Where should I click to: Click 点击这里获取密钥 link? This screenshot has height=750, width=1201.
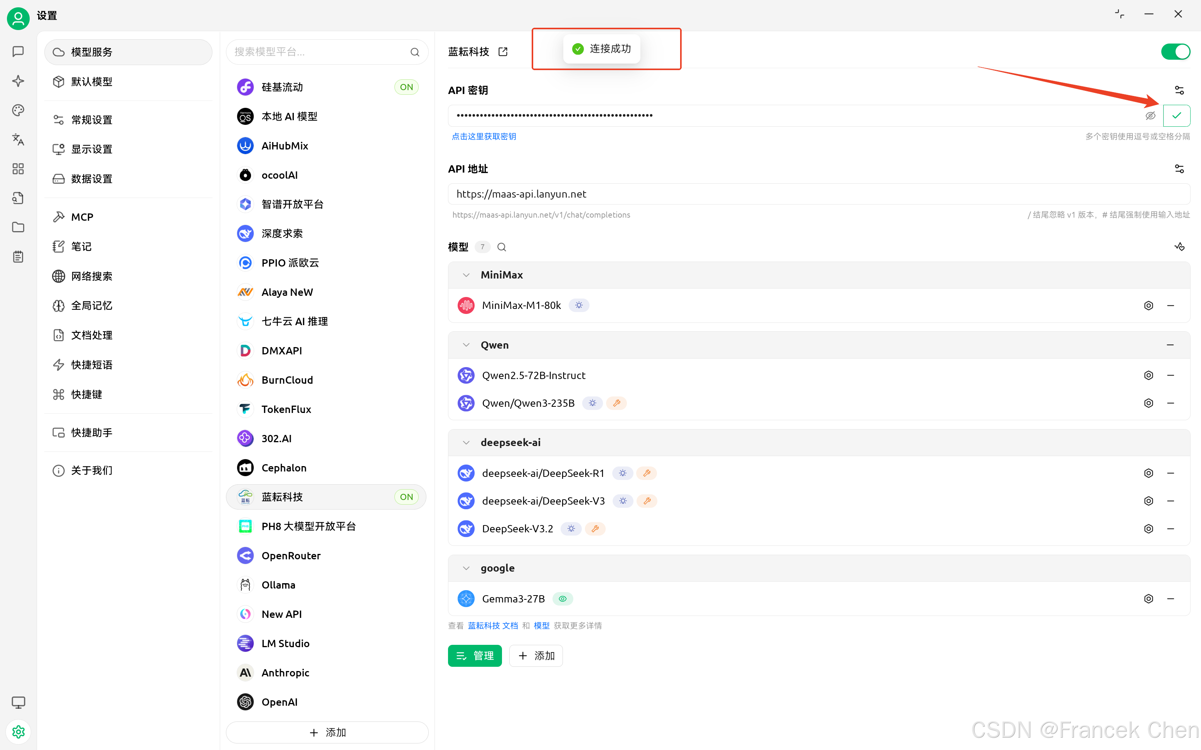click(483, 136)
